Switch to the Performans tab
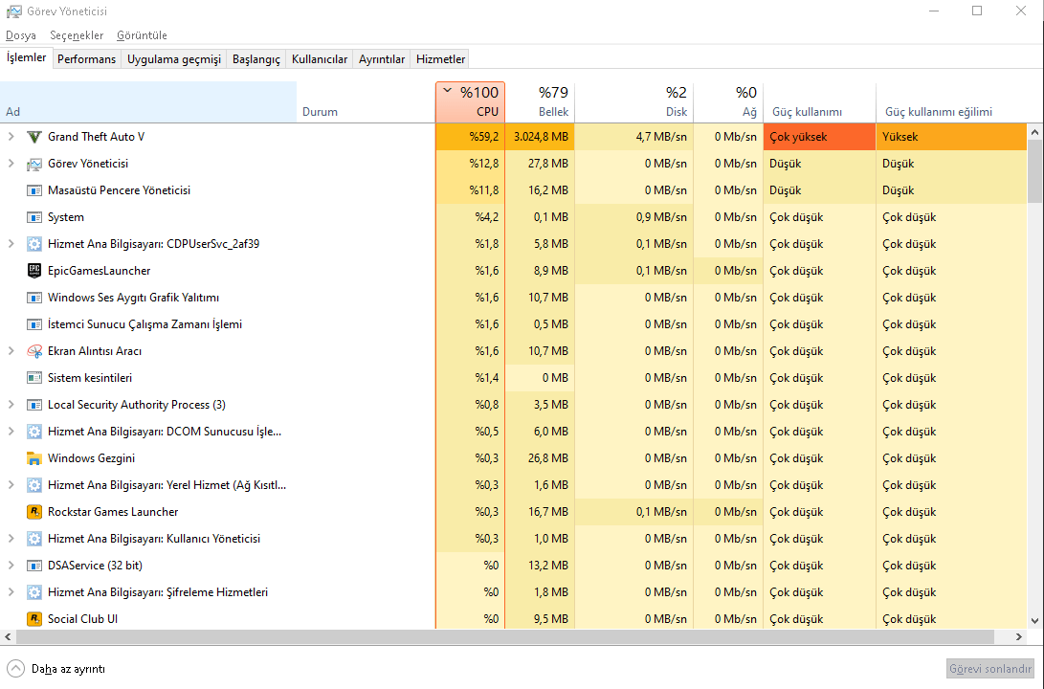The image size is (1044, 689). click(x=86, y=59)
